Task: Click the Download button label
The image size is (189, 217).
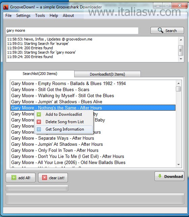Action: (x=173, y=177)
